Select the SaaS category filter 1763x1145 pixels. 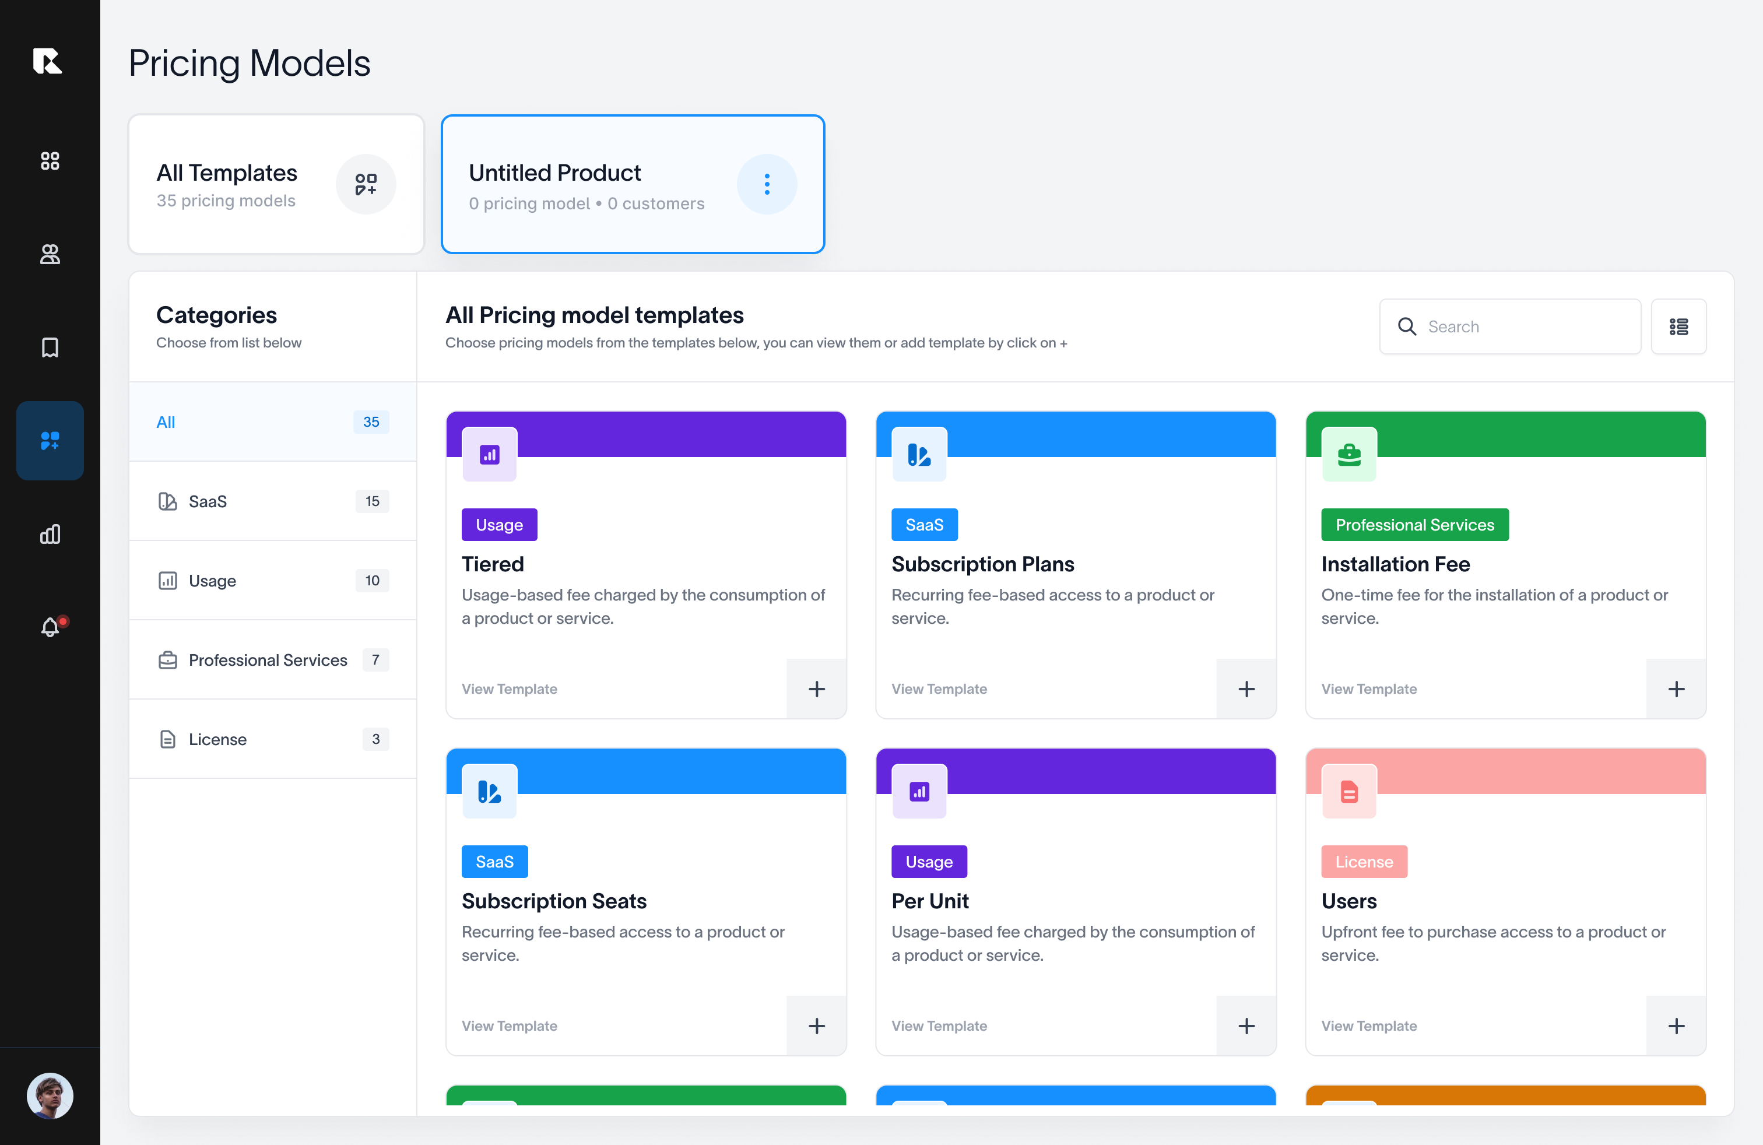(272, 501)
